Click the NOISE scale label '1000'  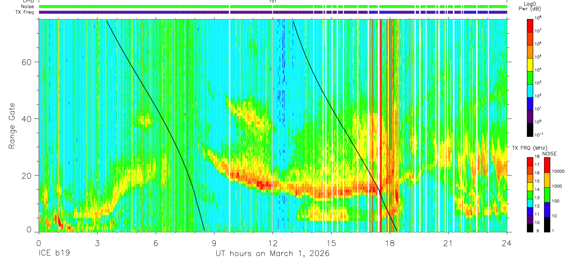click(557, 186)
